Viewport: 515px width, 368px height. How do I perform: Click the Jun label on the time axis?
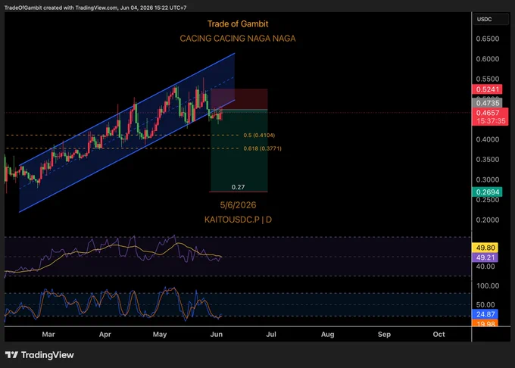[216, 334]
